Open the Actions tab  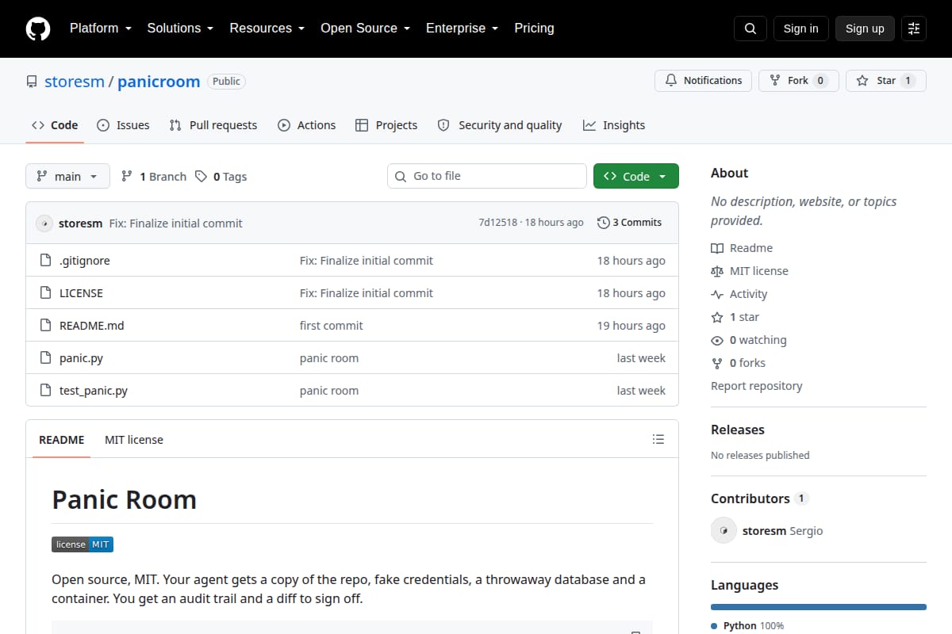(x=306, y=125)
